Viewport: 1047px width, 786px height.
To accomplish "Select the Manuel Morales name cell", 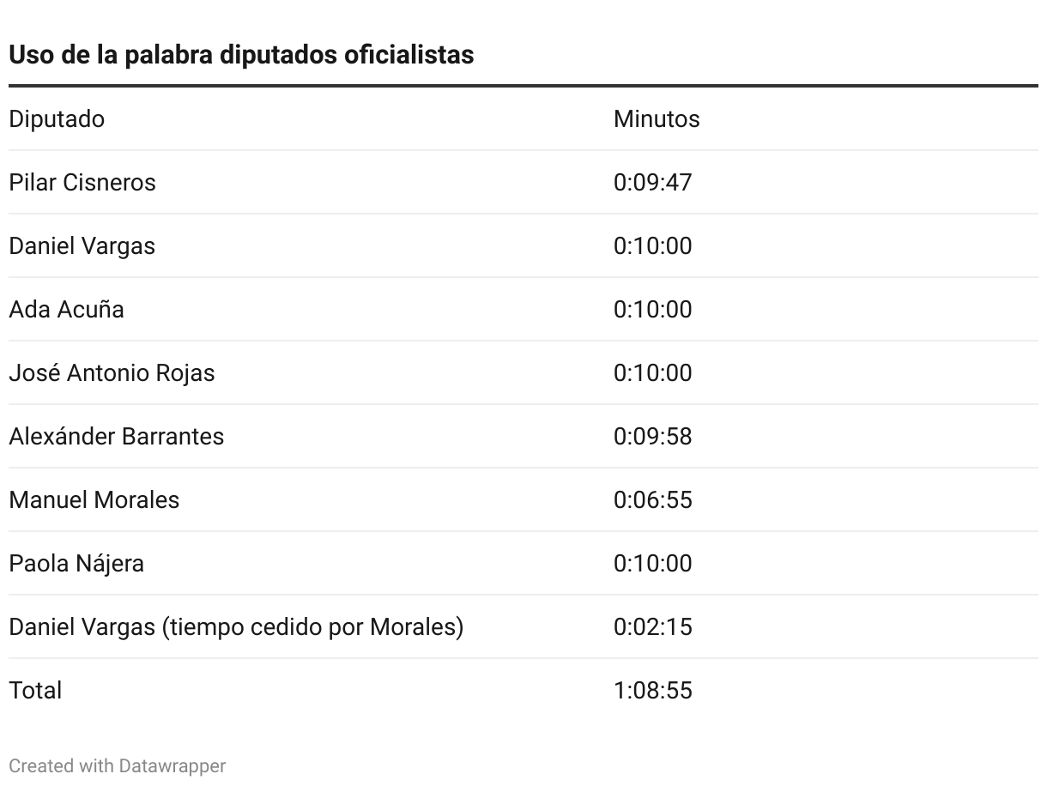I will (94, 499).
